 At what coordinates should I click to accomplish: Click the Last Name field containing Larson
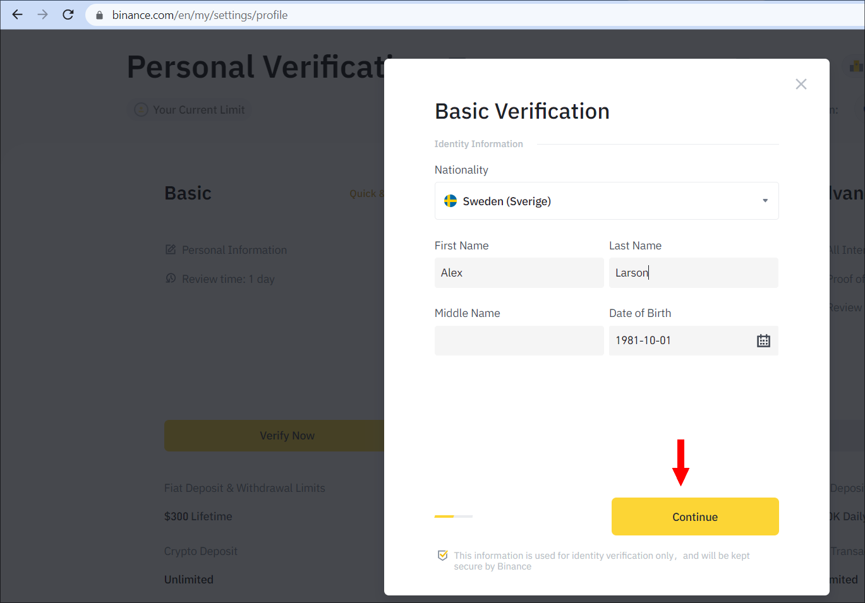[694, 273]
